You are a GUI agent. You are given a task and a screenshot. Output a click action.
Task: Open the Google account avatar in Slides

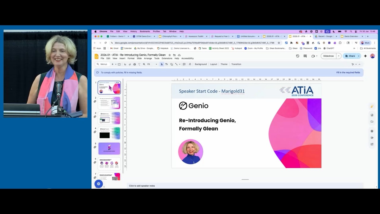pos(373,56)
